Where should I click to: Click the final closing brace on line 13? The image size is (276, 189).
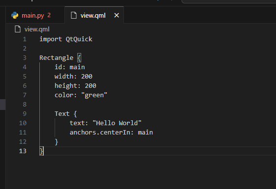41,151
